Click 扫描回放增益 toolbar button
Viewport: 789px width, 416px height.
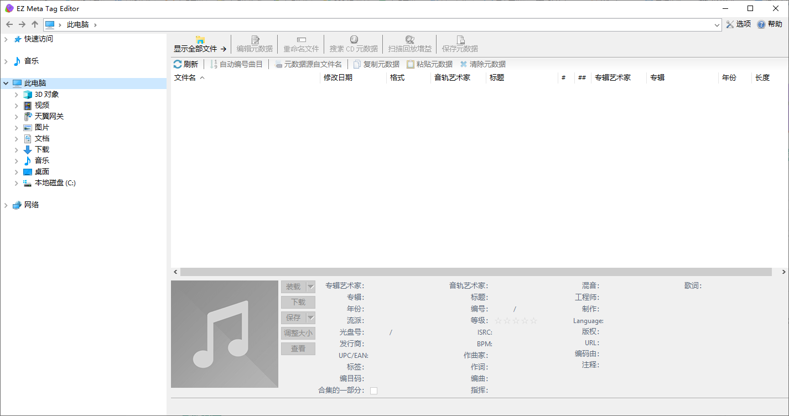[x=410, y=44]
